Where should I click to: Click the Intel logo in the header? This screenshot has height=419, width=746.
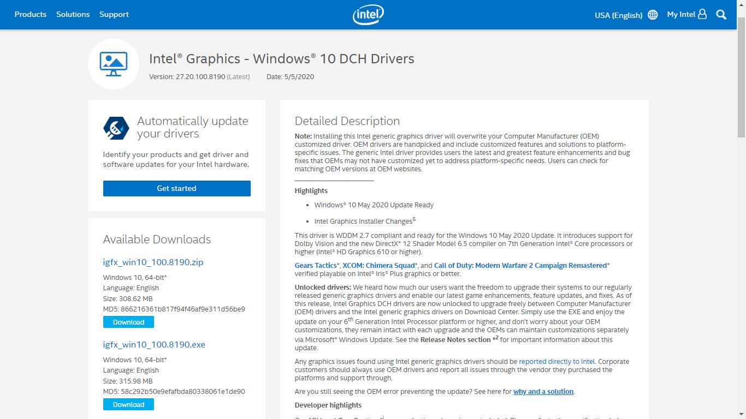(368, 15)
